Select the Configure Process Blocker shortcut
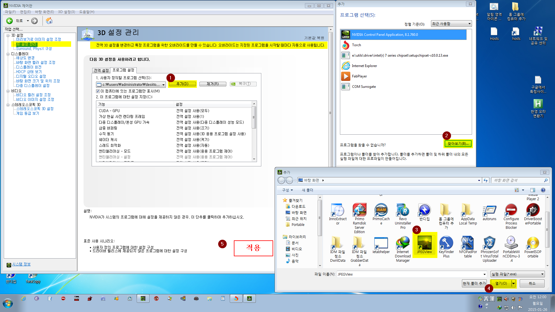 tap(511, 216)
